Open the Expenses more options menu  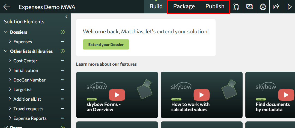point(62,42)
